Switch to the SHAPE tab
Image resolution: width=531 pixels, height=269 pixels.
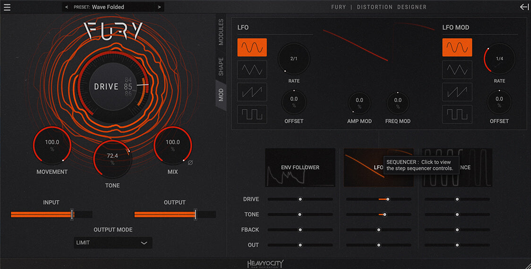[x=221, y=67]
